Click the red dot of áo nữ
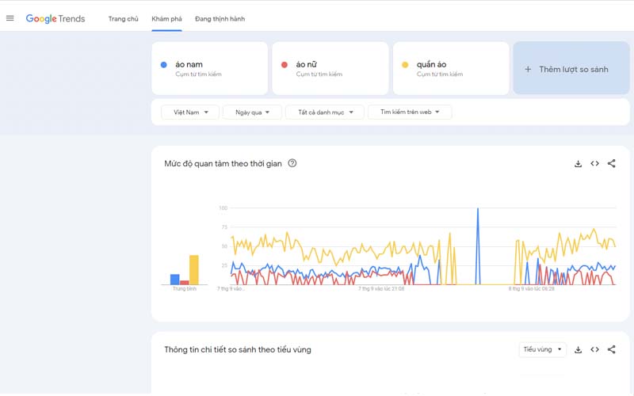This screenshot has width=634, height=396. pos(285,65)
